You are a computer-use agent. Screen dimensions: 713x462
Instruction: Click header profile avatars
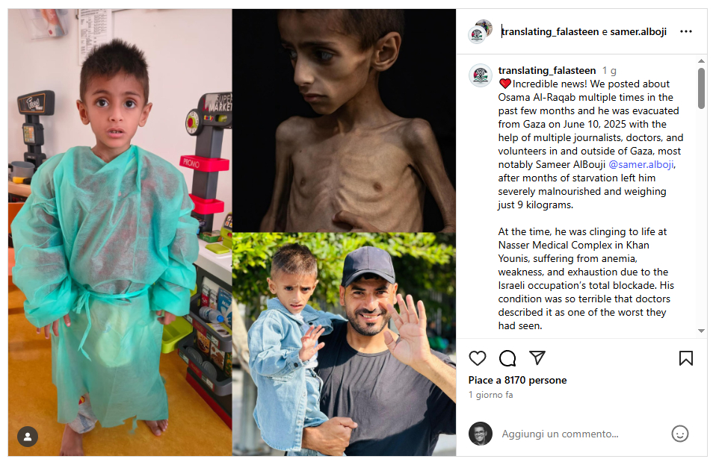pyautogui.click(x=480, y=31)
